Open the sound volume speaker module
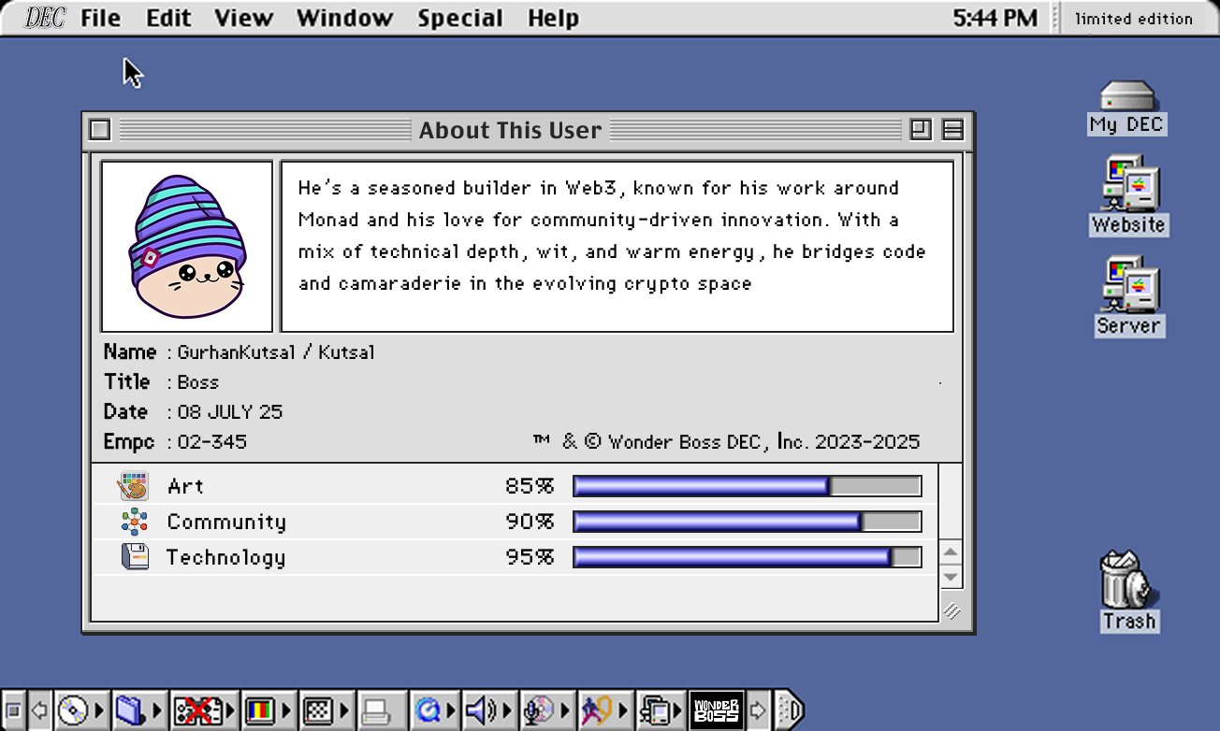Viewport: 1220px width, 731px height. [479, 711]
